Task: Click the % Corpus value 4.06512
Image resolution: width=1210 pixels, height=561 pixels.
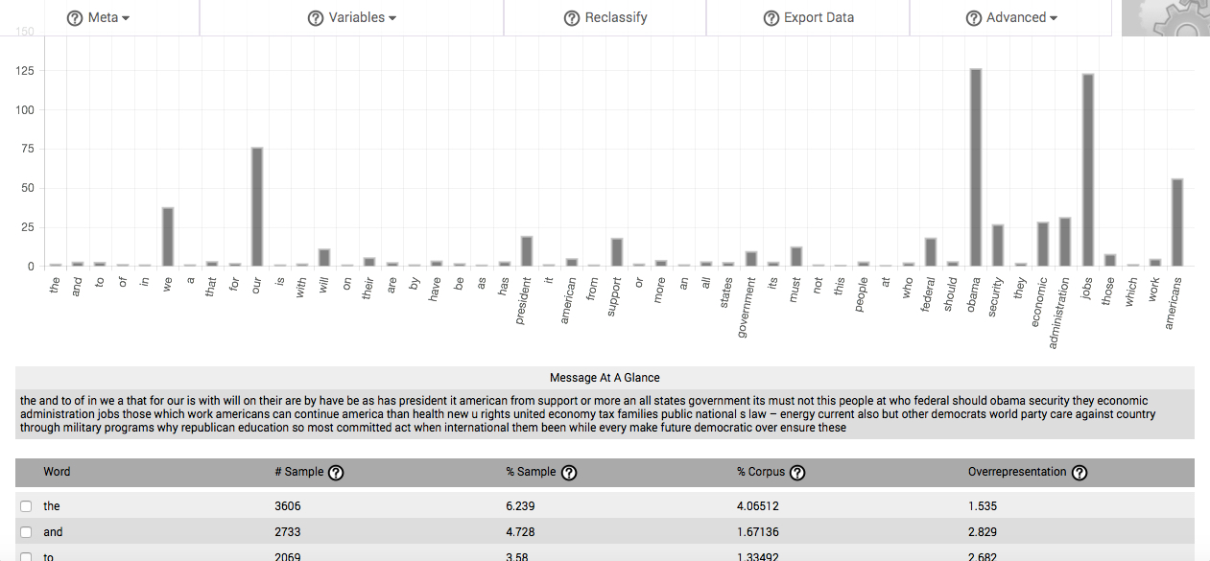Action: tap(758, 506)
